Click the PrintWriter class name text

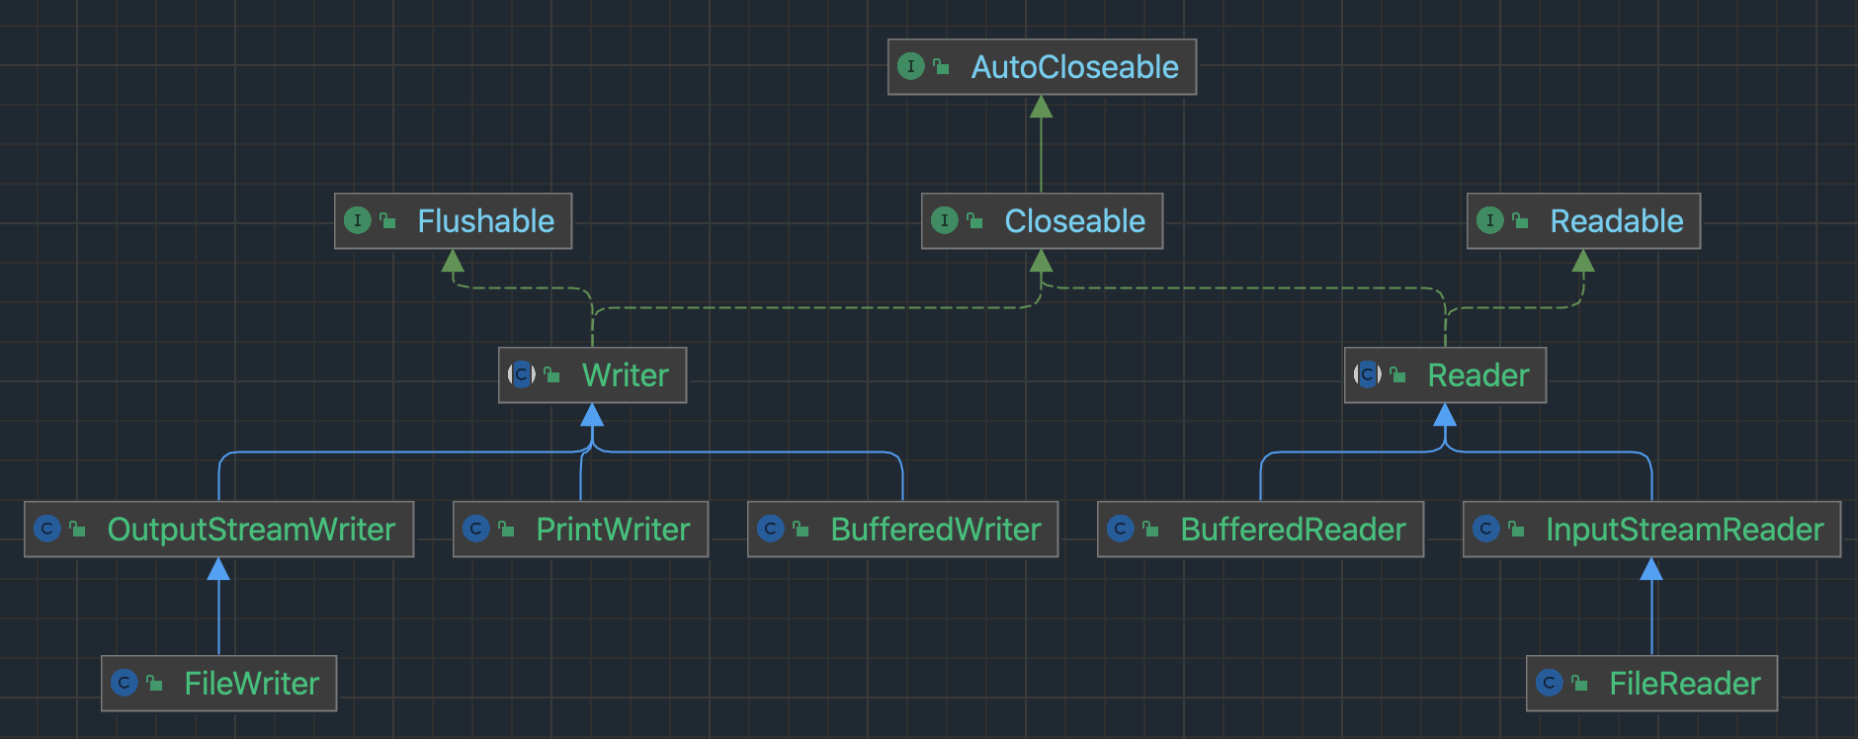pos(613,530)
